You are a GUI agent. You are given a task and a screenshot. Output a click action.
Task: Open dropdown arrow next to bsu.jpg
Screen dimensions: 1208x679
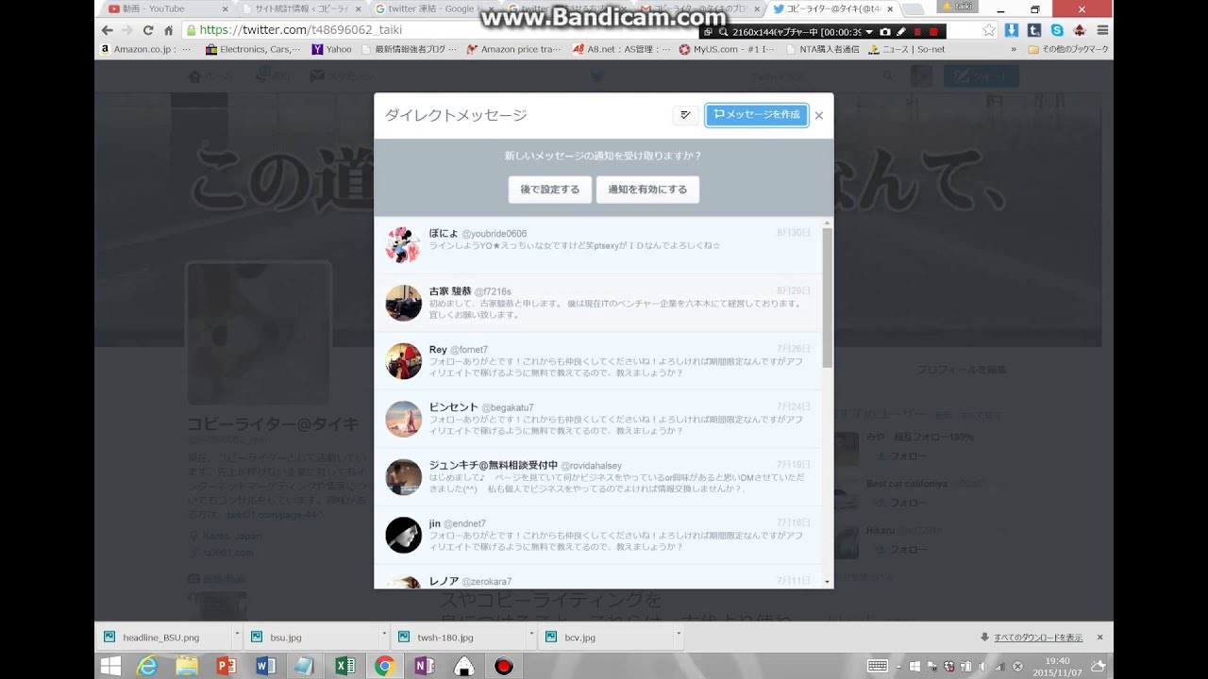pos(384,634)
